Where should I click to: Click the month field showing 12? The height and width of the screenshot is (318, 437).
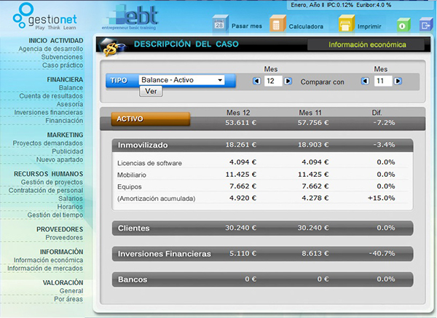click(x=272, y=81)
